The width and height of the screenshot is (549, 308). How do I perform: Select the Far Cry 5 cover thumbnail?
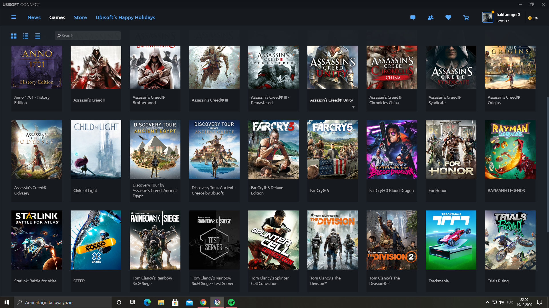(x=333, y=149)
